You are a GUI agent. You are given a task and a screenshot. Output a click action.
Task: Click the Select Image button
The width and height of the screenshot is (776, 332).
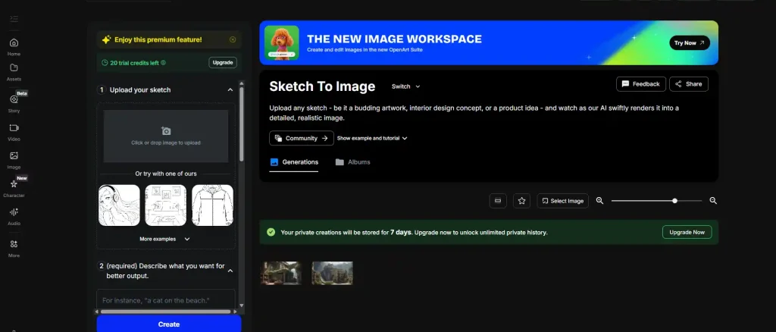563,201
